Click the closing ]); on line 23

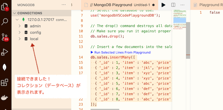(94, 104)
